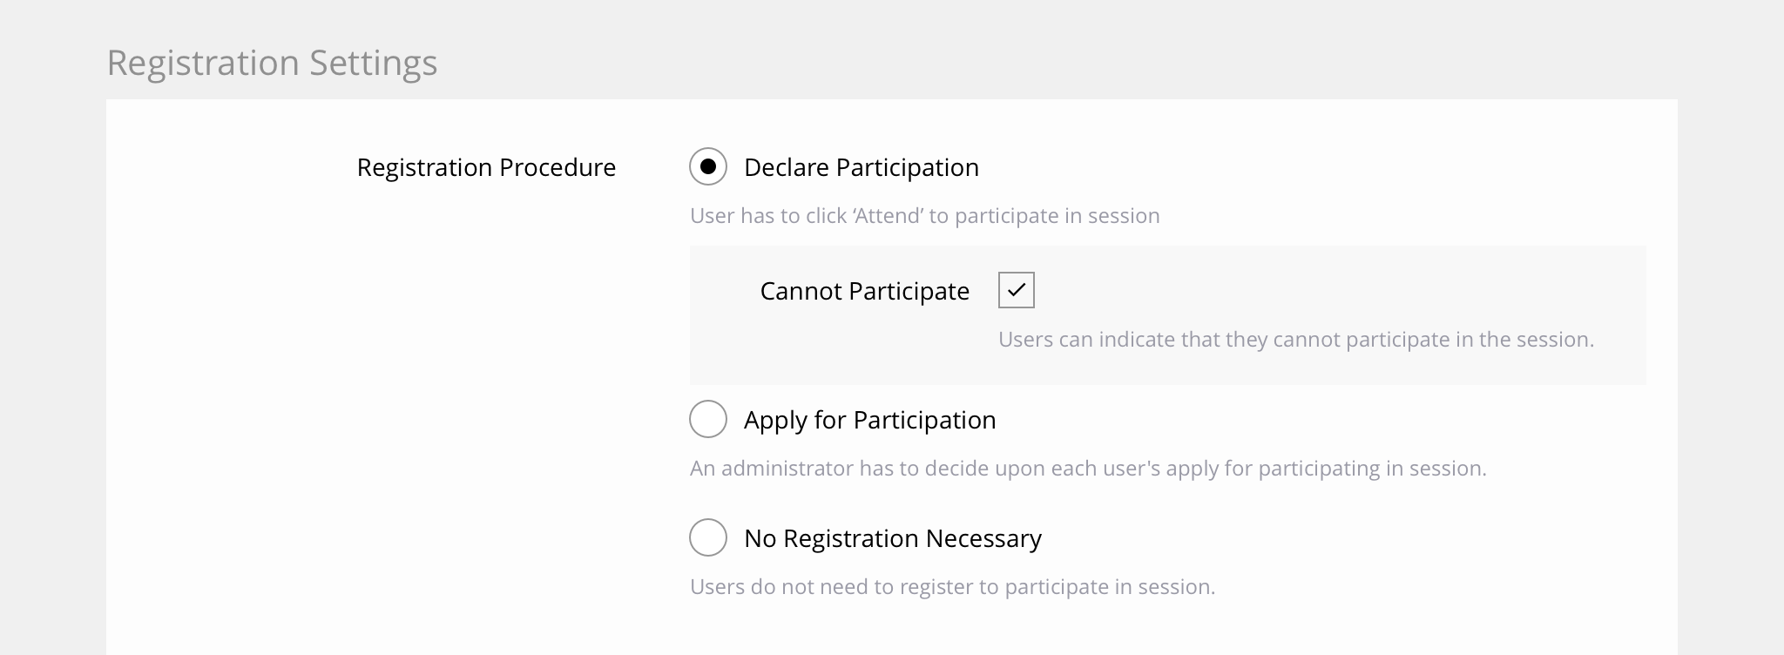The image size is (1784, 655).
Task: Click the "An administrator has to decide" description
Action: click(1087, 469)
